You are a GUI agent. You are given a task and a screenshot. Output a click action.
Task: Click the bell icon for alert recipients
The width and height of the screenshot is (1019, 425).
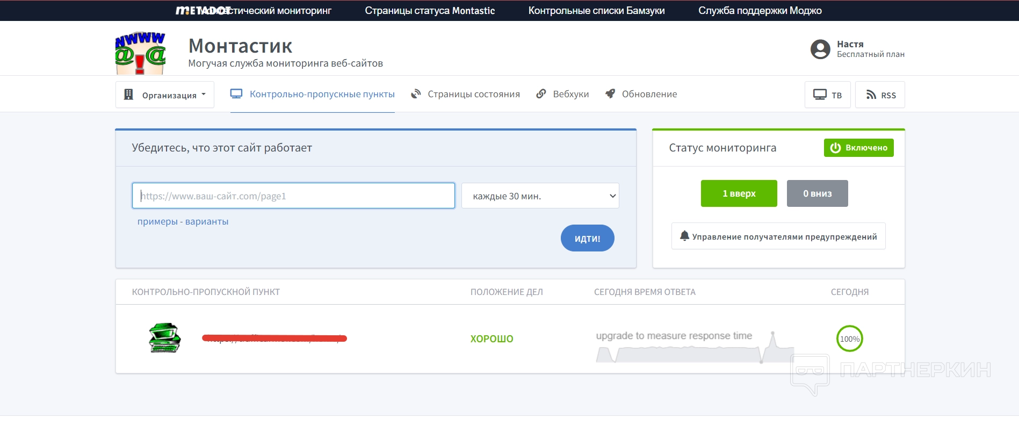coord(684,236)
